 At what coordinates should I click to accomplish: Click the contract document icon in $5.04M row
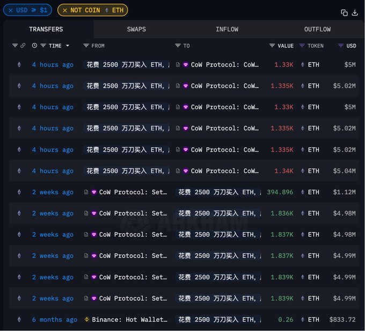pos(178,171)
